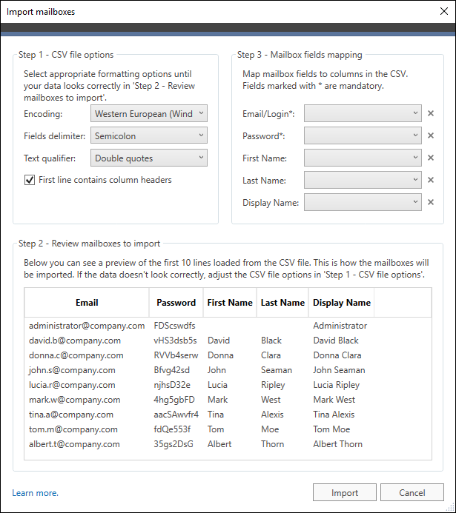Viewport: 456px width, 513px height.
Task: Select the john.s@company.com email cell
Action: (x=72, y=370)
